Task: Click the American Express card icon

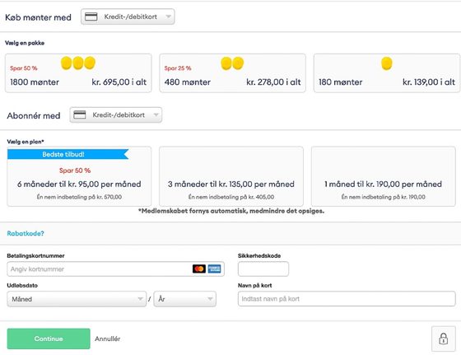Action: pos(214,269)
